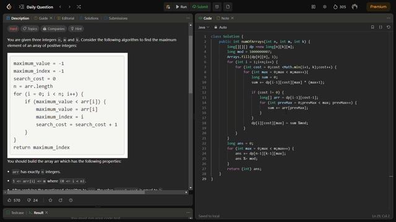Click the 'Ln 29, Col 2' status
The image size is (396, 222).
381,216
